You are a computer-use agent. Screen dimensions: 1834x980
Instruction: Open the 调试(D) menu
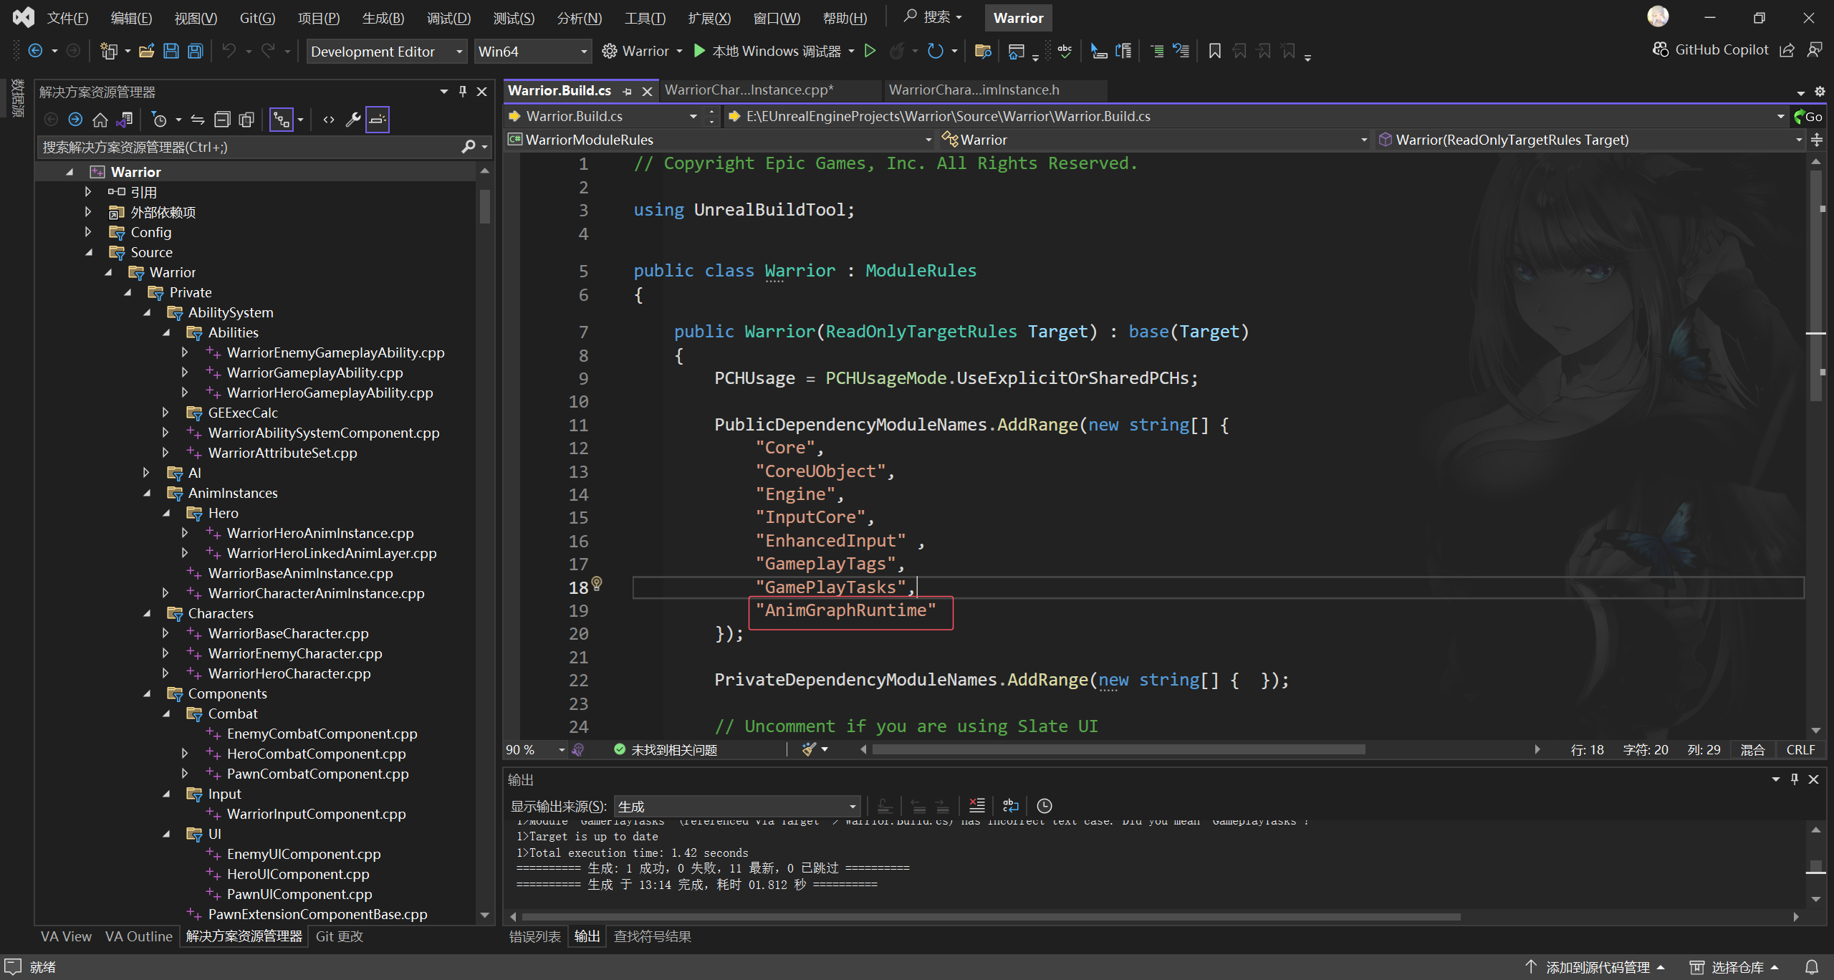pyautogui.click(x=448, y=18)
